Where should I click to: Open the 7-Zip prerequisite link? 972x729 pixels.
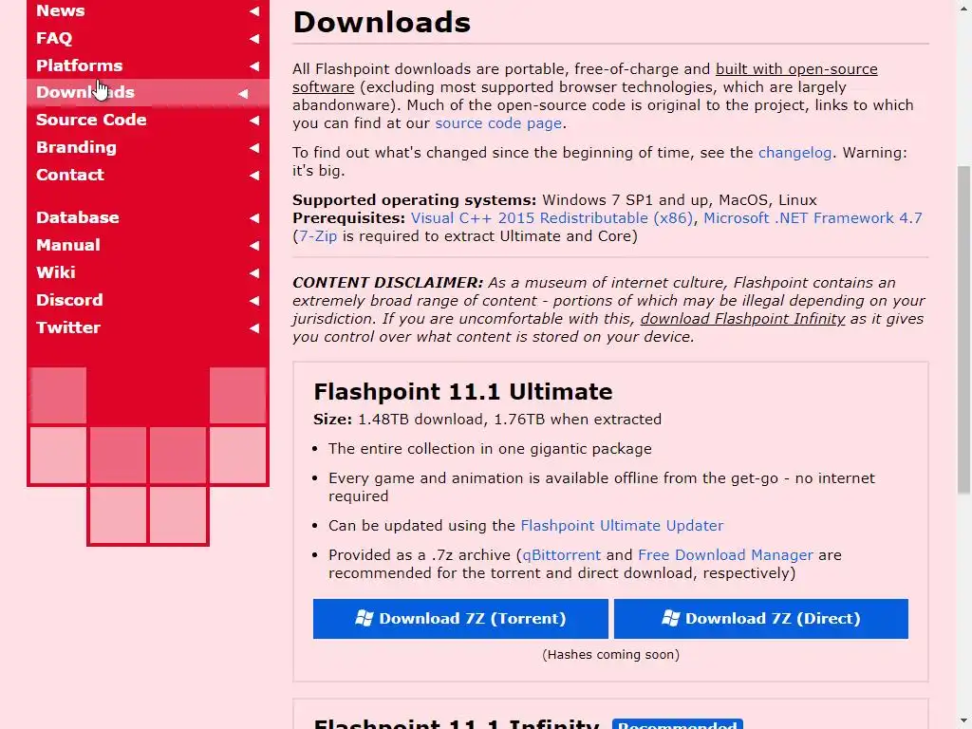318,236
